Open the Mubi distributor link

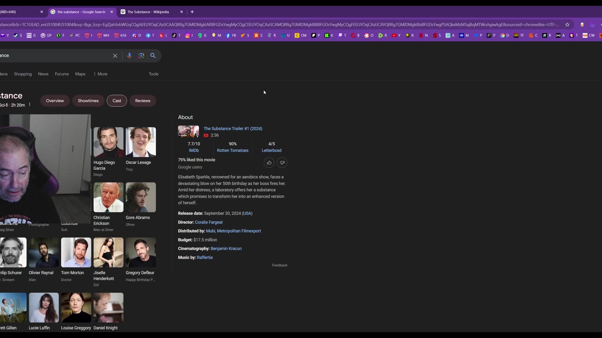coord(210,231)
